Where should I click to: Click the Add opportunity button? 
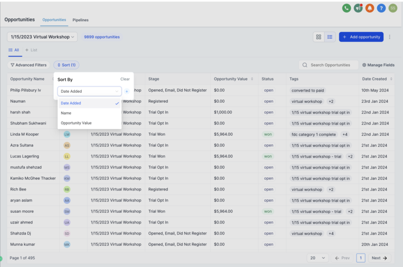(361, 37)
